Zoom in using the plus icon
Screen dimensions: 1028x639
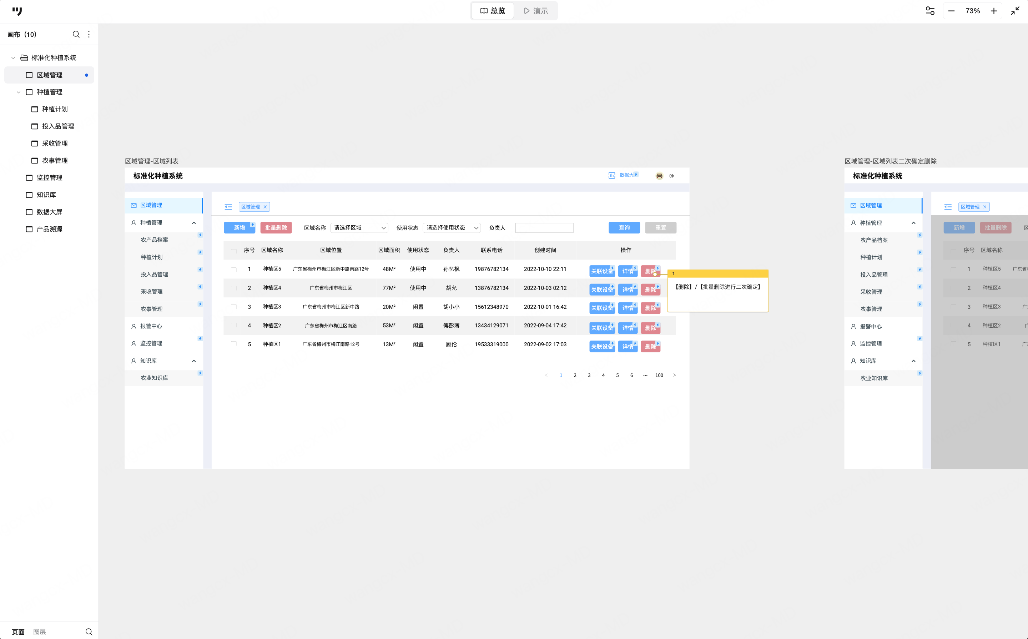pyautogui.click(x=994, y=11)
